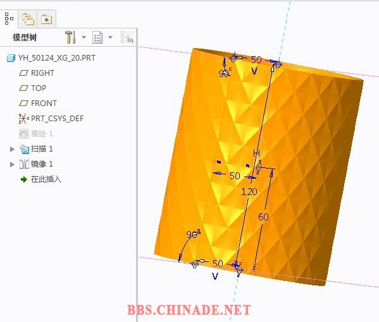Image resolution: width=379 pixels, height=322 pixels.
Task: Open the Folder Browser tab
Action: [28, 19]
